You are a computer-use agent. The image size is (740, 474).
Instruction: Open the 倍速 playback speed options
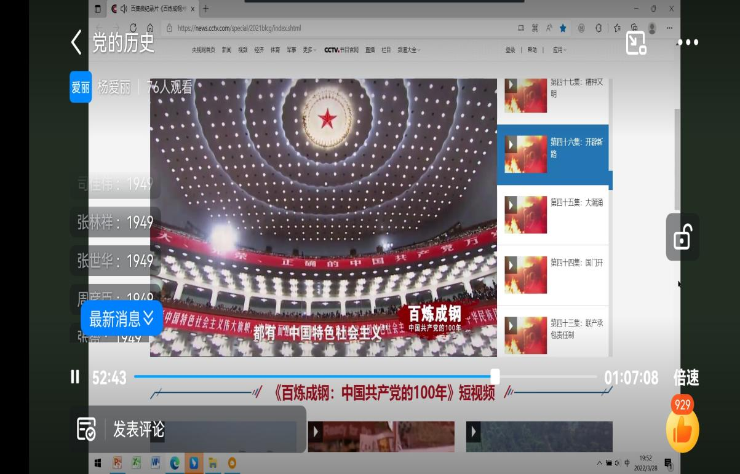tap(686, 377)
